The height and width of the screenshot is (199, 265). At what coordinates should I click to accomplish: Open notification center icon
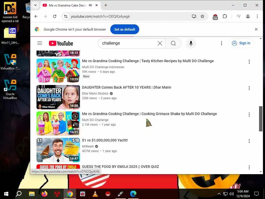click(256, 194)
